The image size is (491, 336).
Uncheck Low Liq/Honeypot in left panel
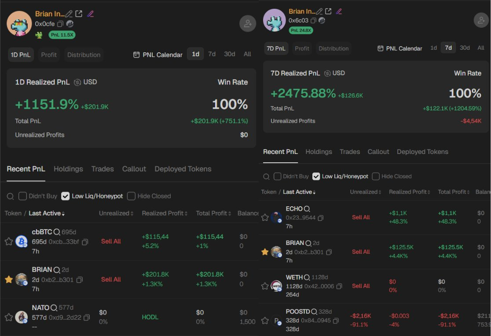[x=65, y=196]
